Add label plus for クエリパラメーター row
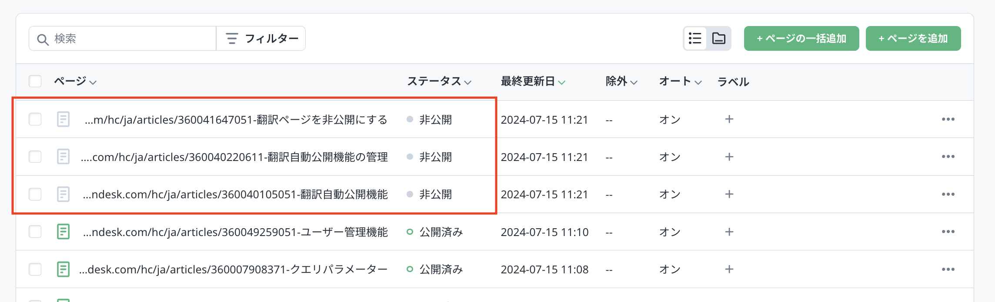Screen dimensions: 995x302 pyautogui.click(x=729, y=269)
